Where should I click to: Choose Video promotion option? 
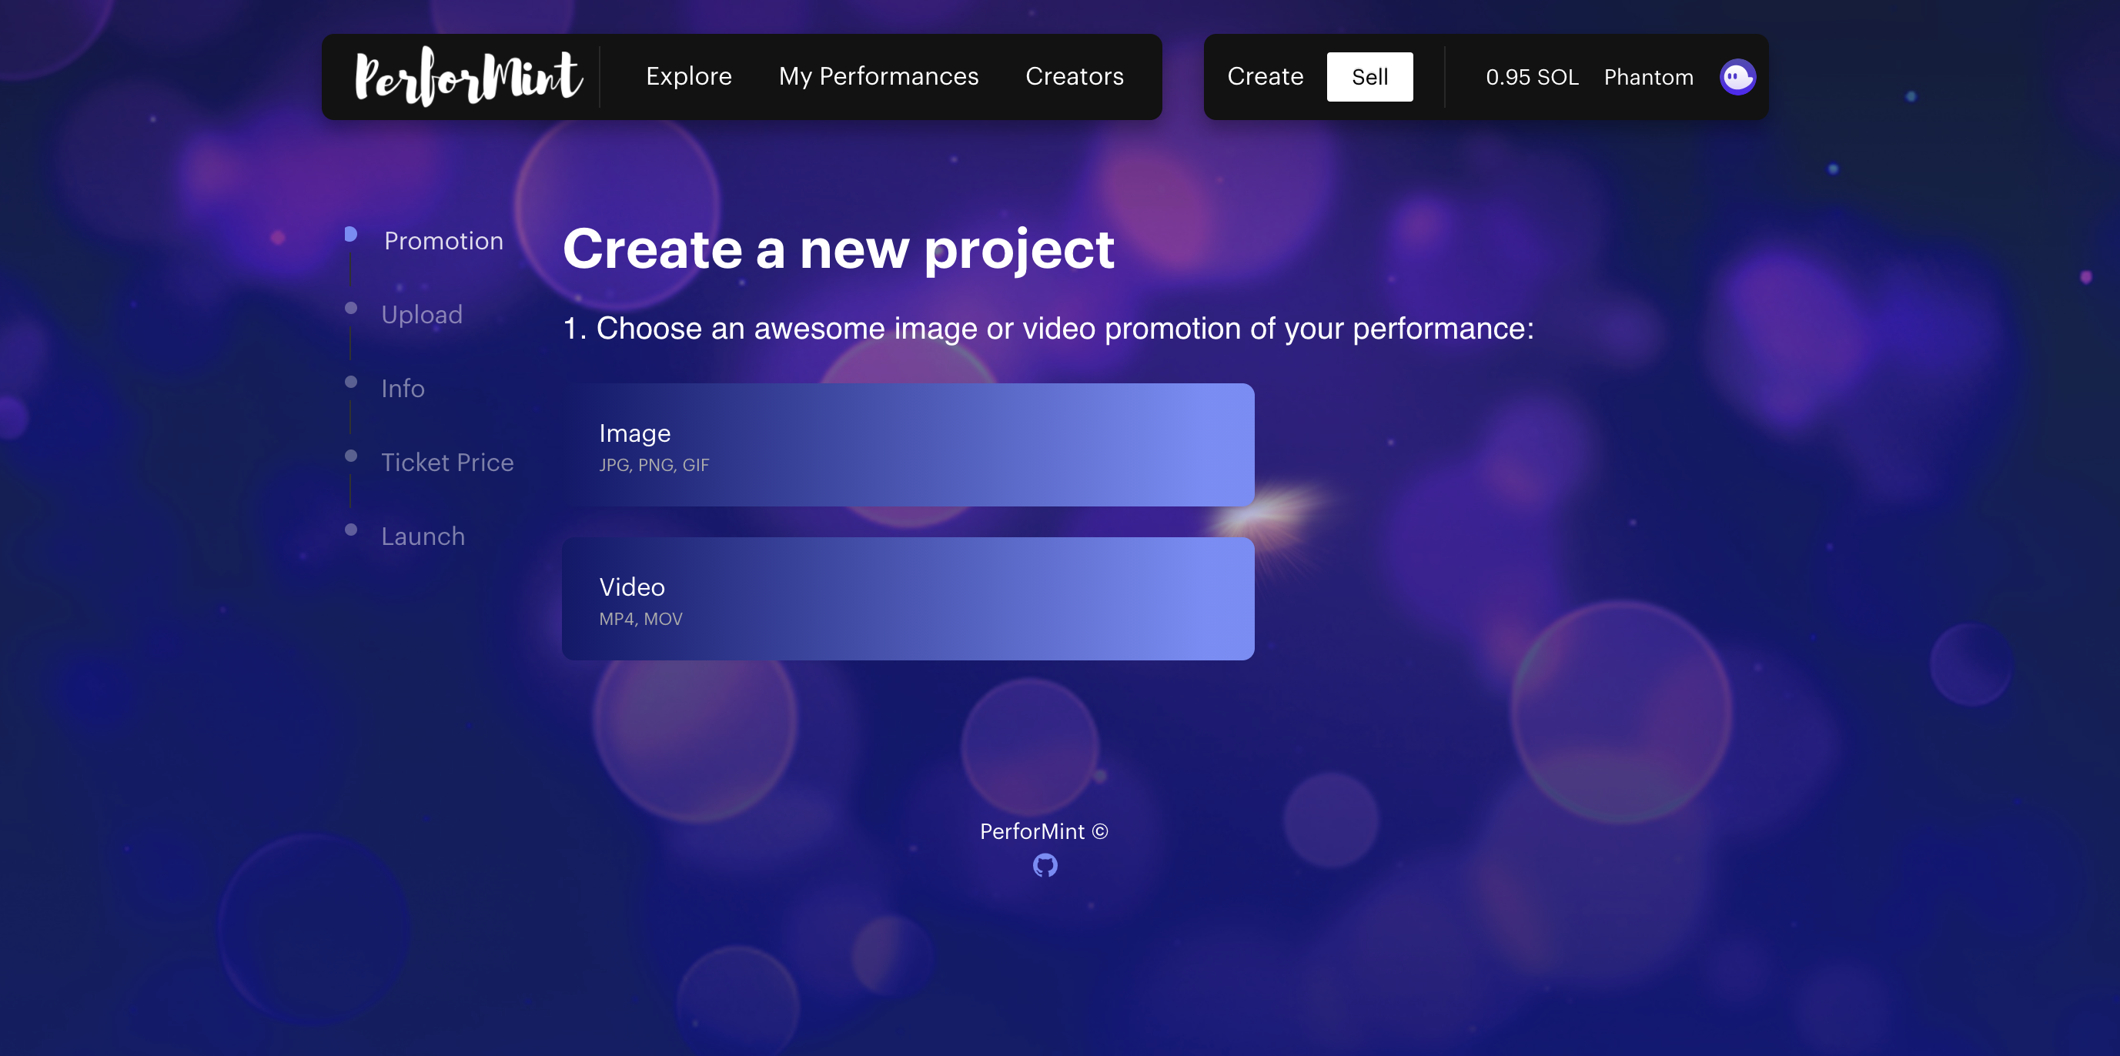tap(908, 598)
